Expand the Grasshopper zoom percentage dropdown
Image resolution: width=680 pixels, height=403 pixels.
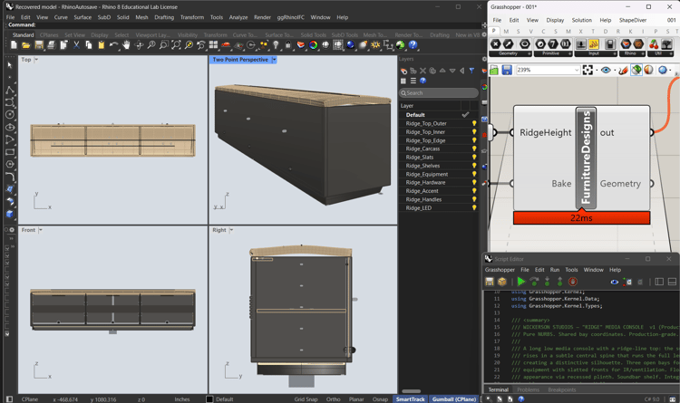coord(577,70)
